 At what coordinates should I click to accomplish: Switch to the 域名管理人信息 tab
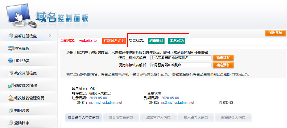tap(158, 117)
